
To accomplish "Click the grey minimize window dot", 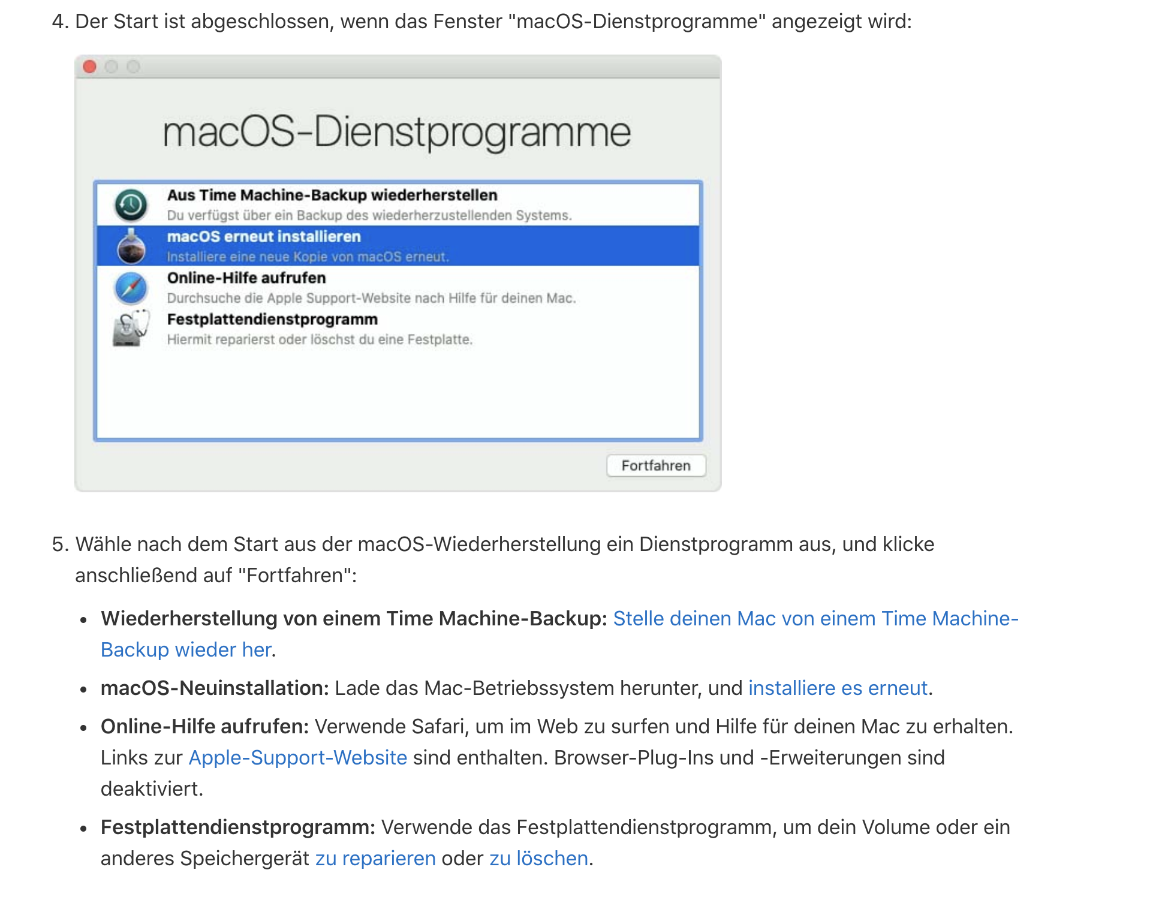I will tap(112, 67).
